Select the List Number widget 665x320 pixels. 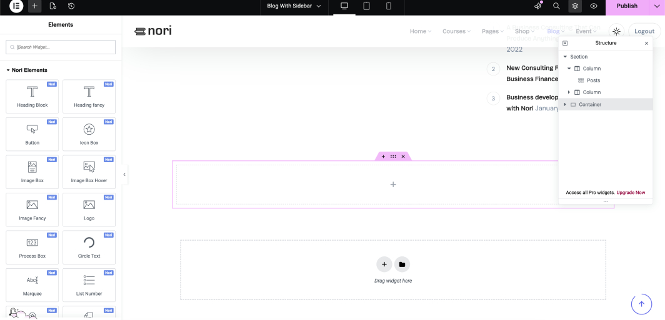pos(89,285)
